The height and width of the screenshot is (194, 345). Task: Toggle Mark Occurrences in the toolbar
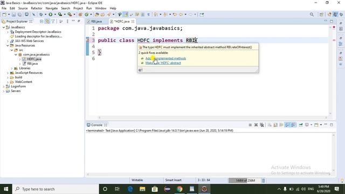tap(126, 15)
